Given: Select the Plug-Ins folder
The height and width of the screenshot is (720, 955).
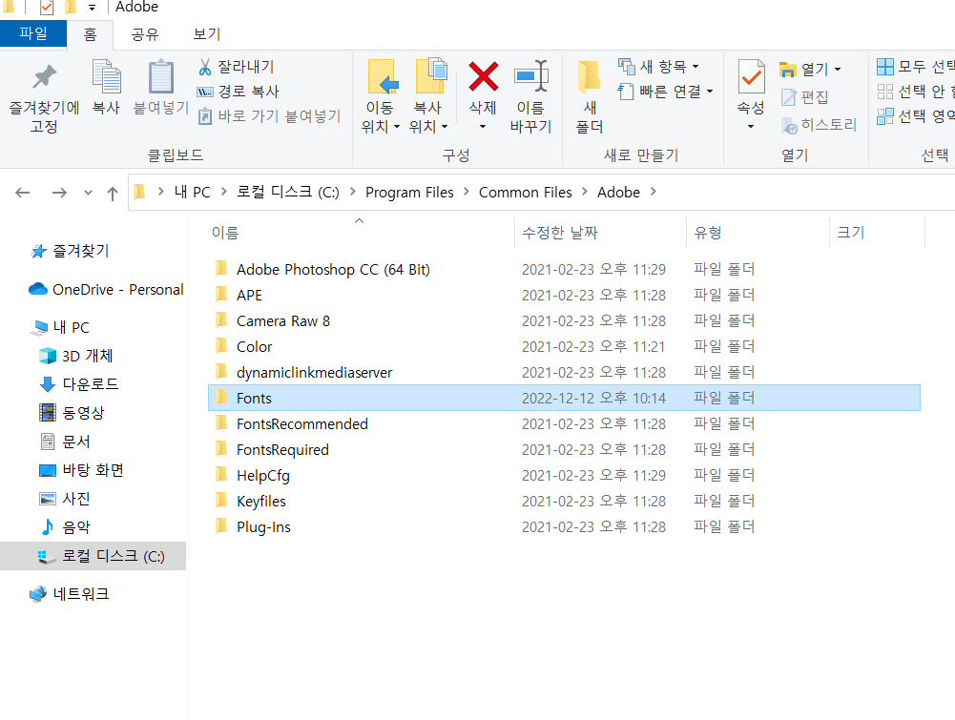Looking at the screenshot, I should 564,527.
